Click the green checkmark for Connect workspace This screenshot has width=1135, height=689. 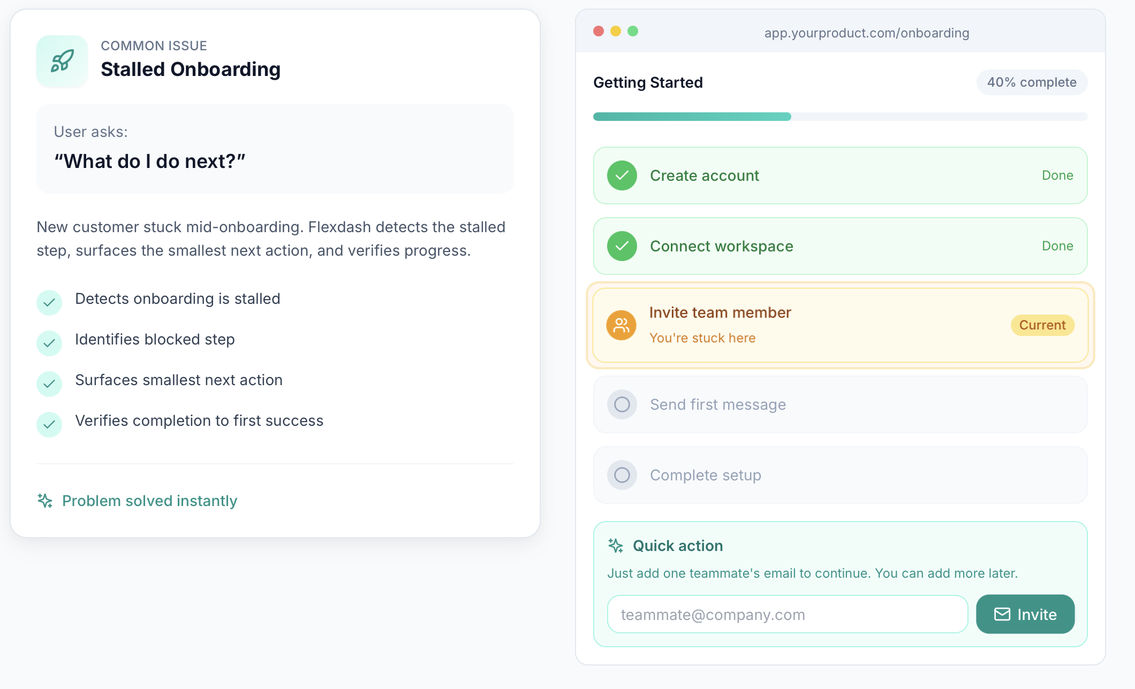[x=622, y=246]
